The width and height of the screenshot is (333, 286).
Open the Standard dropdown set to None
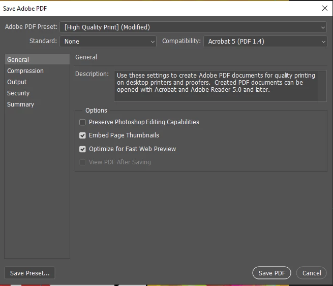click(x=108, y=41)
